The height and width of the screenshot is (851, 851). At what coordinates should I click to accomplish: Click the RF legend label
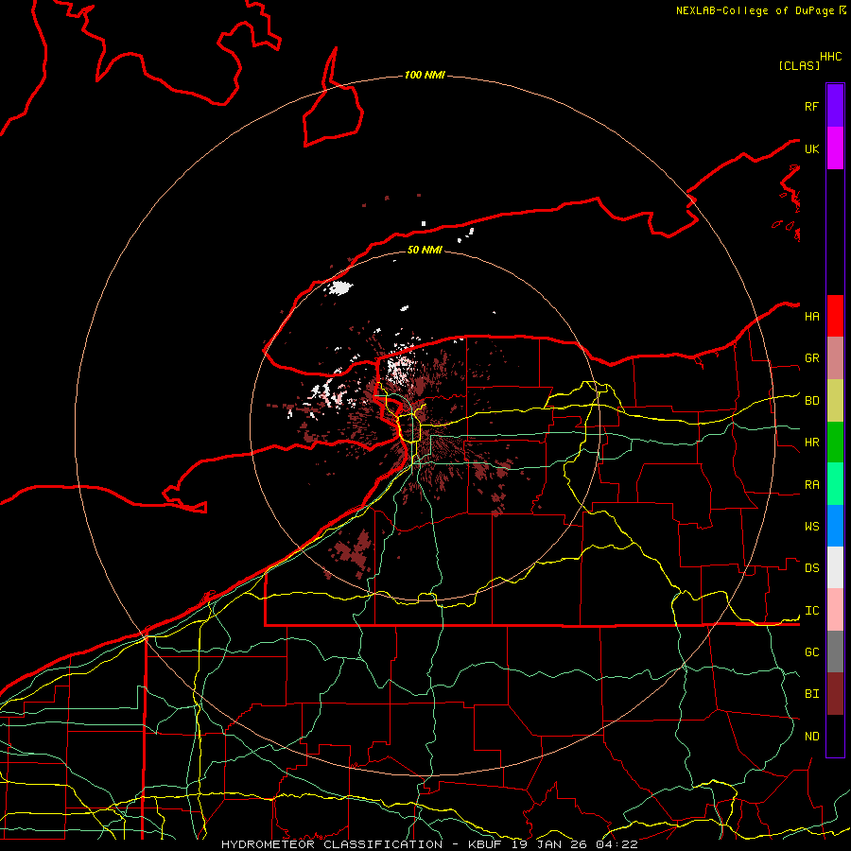click(811, 106)
